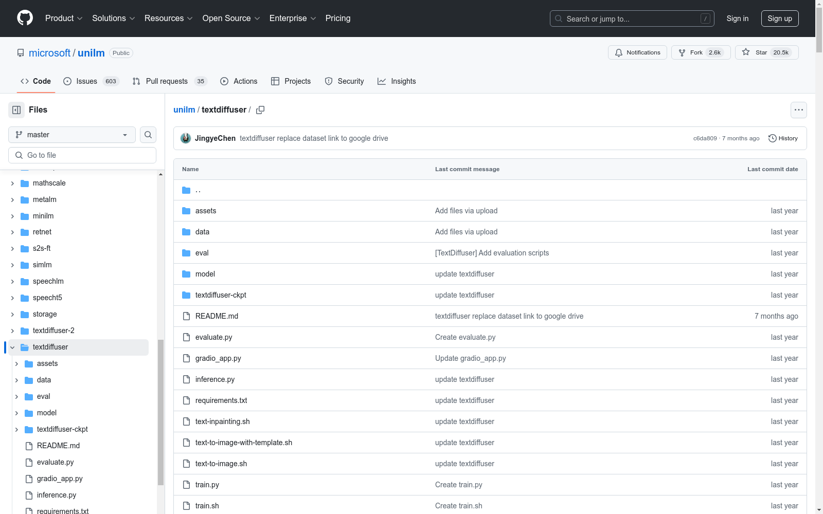This screenshot has width=823, height=514.
Task: Click the file tree scrollbar thumb
Action: (x=160, y=412)
